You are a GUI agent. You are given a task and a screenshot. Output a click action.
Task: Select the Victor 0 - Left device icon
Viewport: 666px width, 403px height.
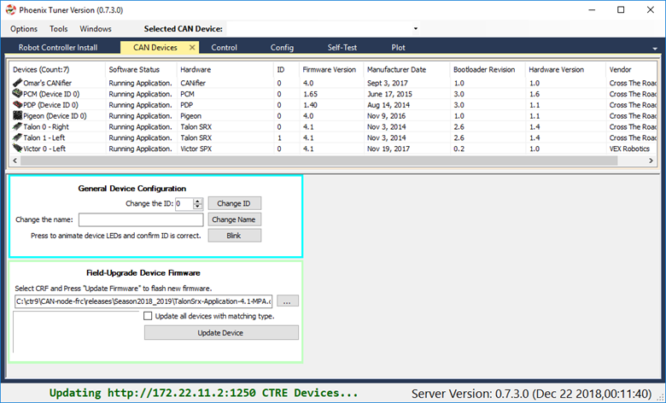(17, 149)
